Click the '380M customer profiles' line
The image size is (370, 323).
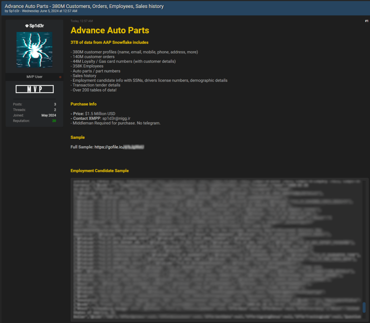134,52
